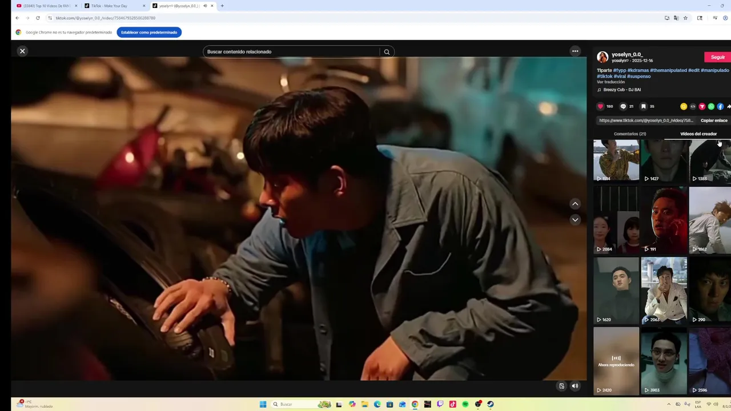Click Establecer como predeterminado button
Screen dimensions: 731x411
(149, 33)
